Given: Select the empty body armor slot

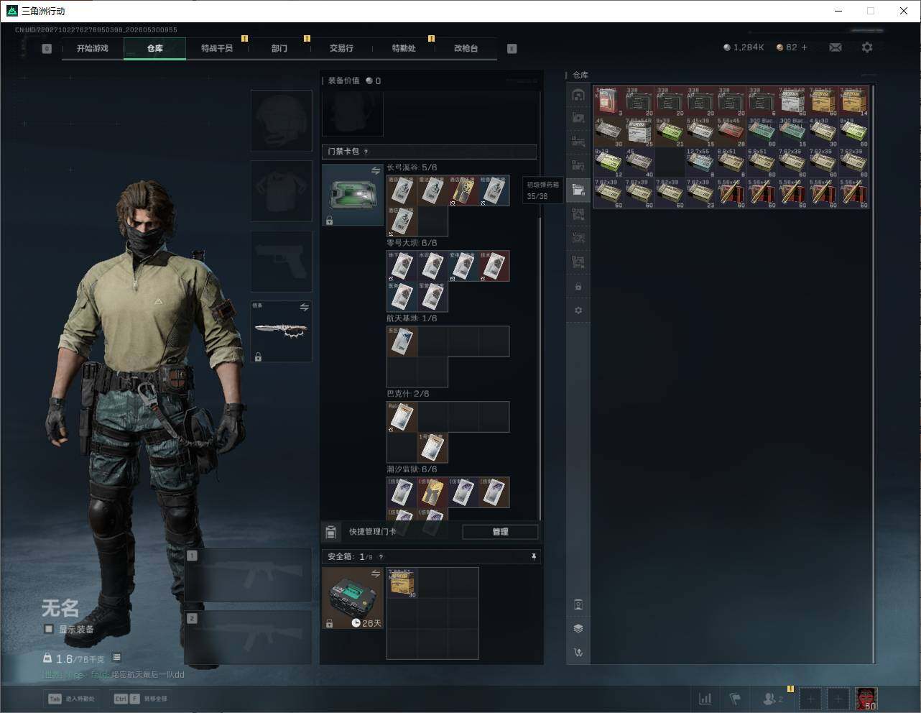Looking at the screenshot, I should [x=281, y=191].
